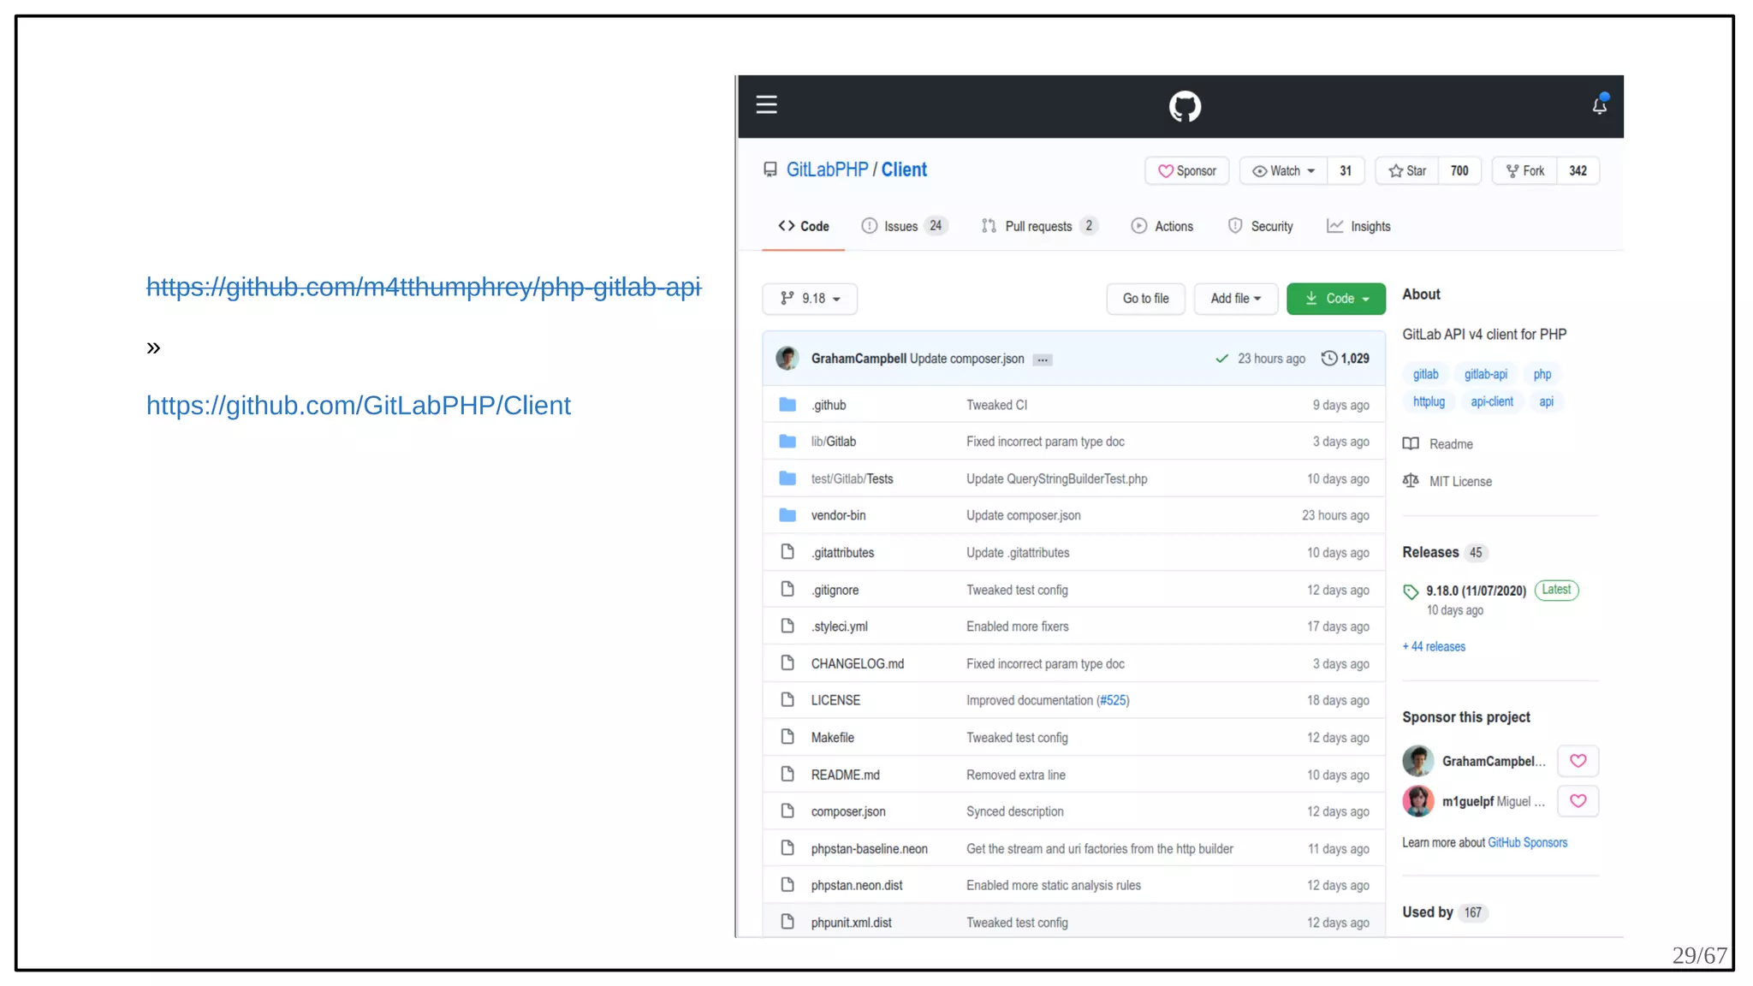Viewport: 1753px width, 986px height.
Task: Open the hamburger menu icon
Action: click(766, 104)
